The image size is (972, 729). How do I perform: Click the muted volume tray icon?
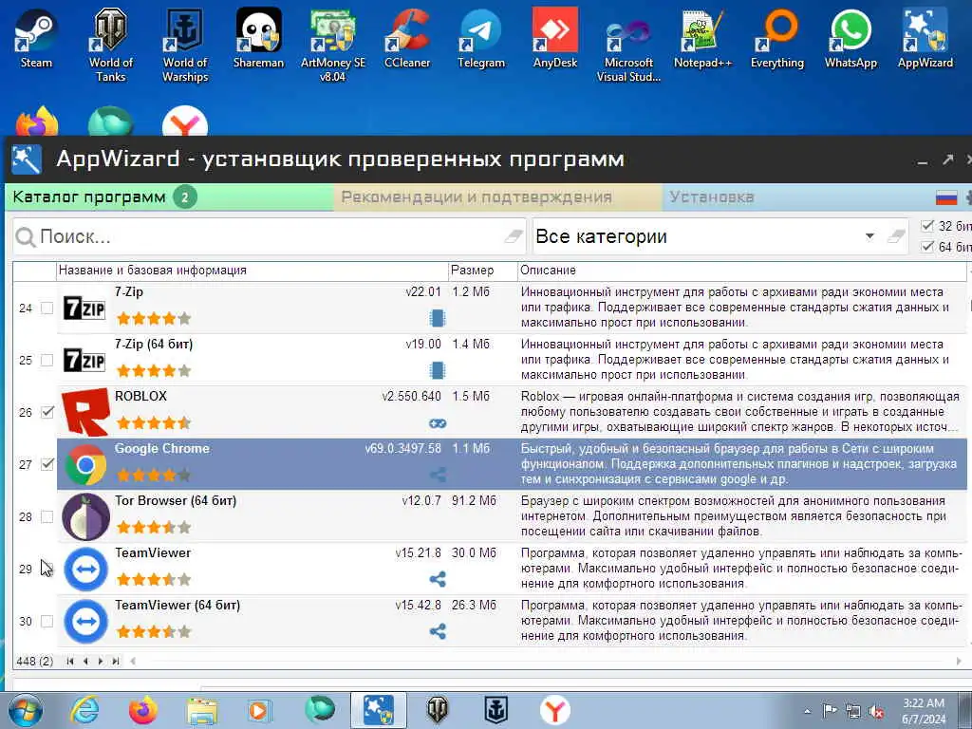[876, 712]
